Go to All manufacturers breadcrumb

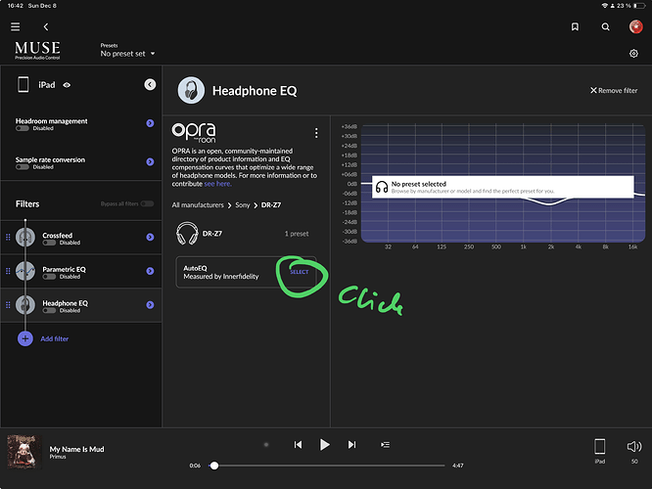[198, 205]
